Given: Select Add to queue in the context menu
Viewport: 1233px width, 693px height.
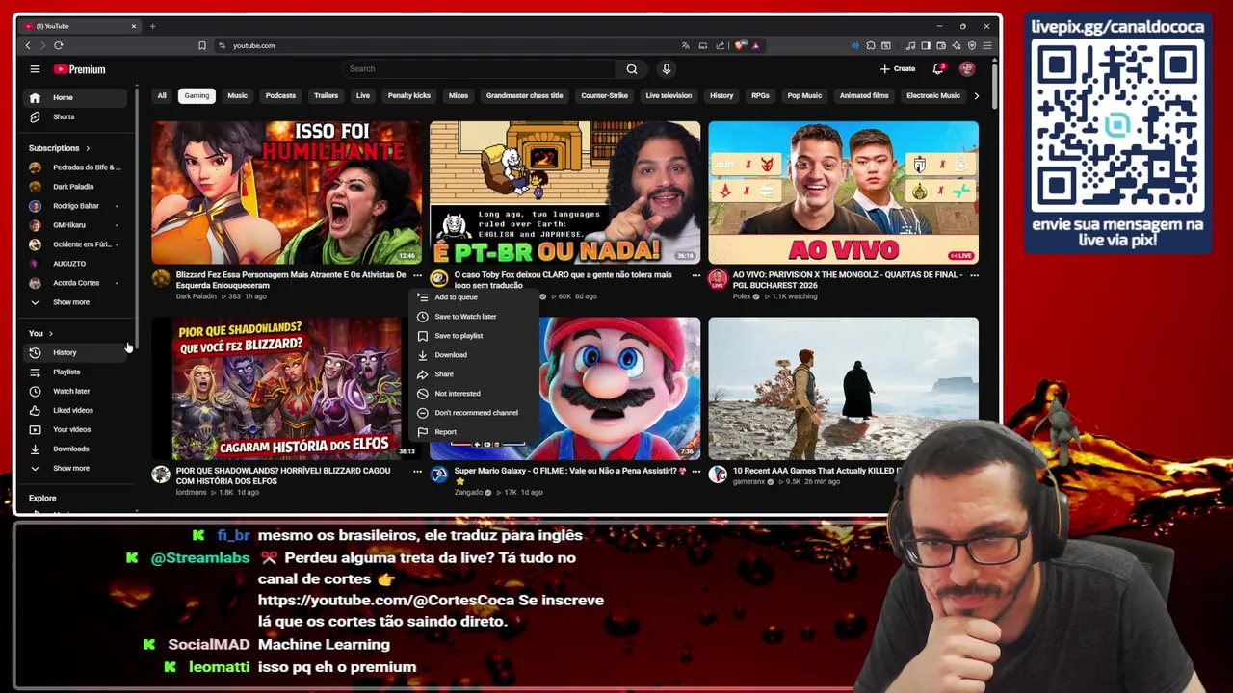Looking at the screenshot, I should (x=472, y=297).
